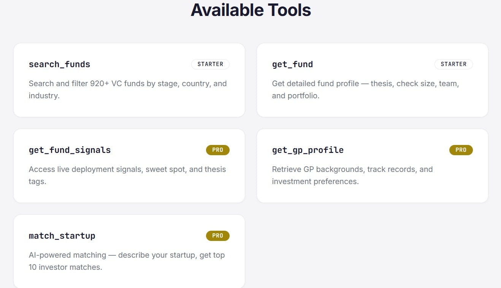Click the Available Tools heading

tap(251, 10)
